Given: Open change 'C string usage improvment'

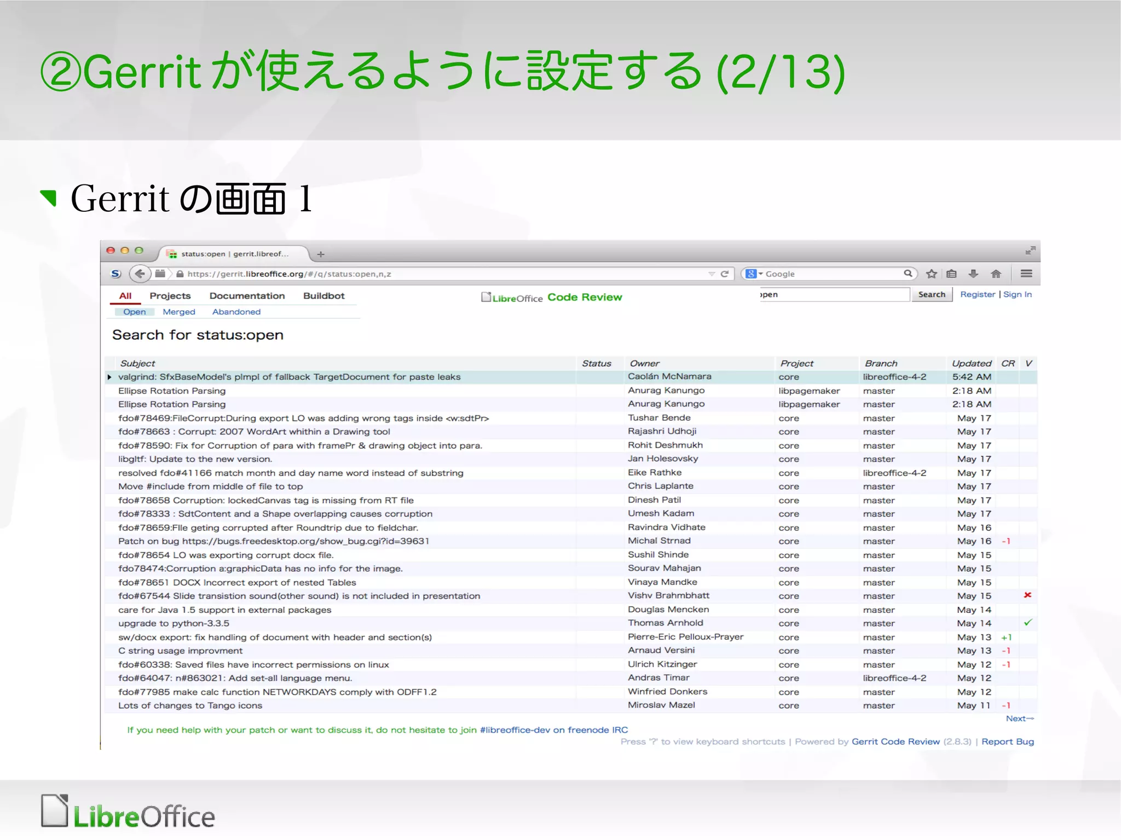Looking at the screenshot, I should coord(180,651).
